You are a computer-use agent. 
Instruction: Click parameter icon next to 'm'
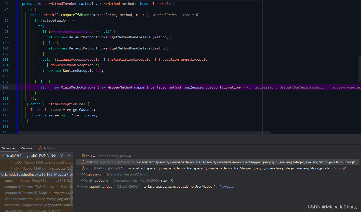tap(83, 168)
